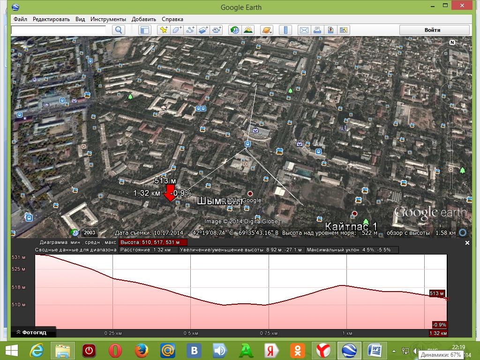This screenshot has width=480, height=360.
Task: Open the Инструменты menu
Action: 108,19
